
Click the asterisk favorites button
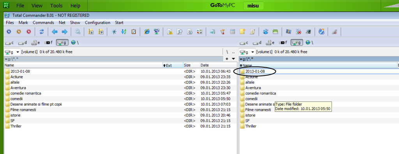[x=227, y=59]
